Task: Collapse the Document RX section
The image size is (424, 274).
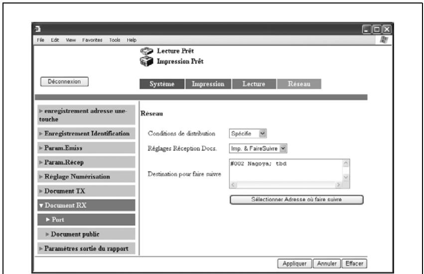Action: 86,205
